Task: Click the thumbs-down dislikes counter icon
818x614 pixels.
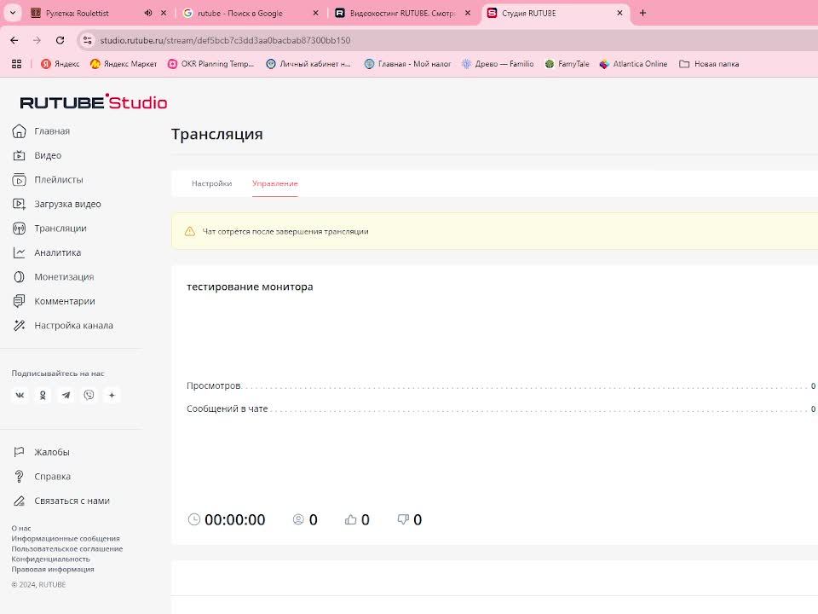Action: [x=403, y=519]
